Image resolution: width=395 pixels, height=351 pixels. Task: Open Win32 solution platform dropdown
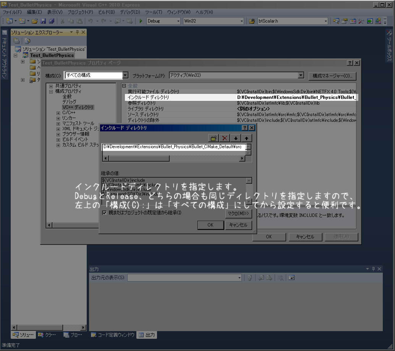(241, 21)
